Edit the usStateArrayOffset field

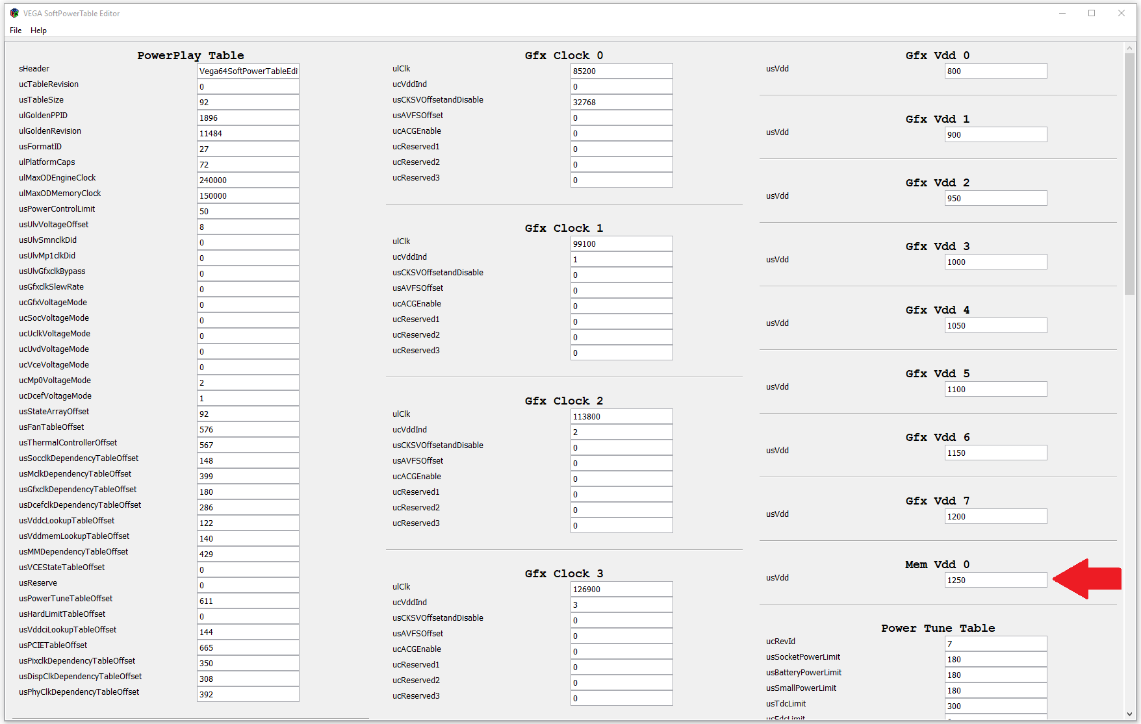pos(248,414)
